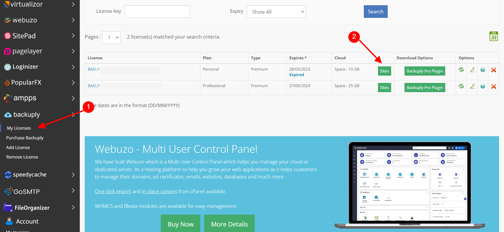Expand the SpeedyCache sidebar menu chevron

[73, 175]
